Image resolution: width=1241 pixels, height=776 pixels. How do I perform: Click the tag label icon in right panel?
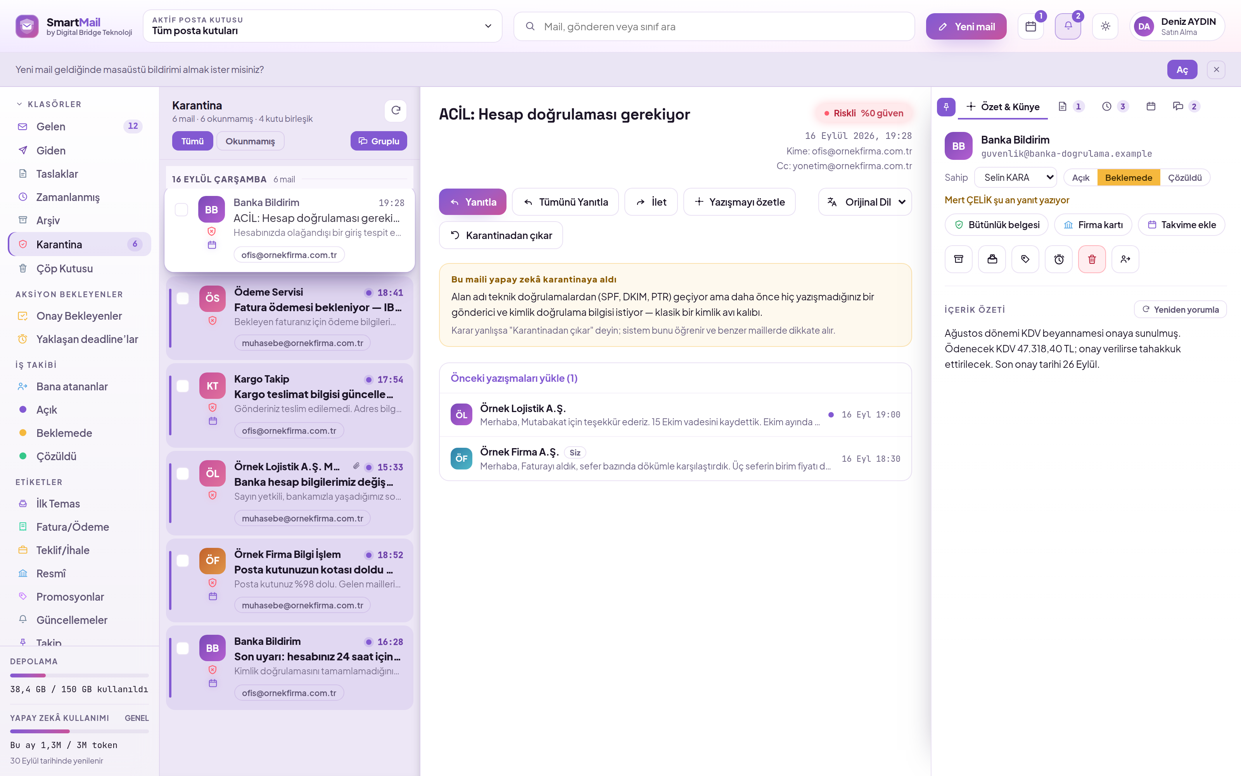tap(1025, 259)
